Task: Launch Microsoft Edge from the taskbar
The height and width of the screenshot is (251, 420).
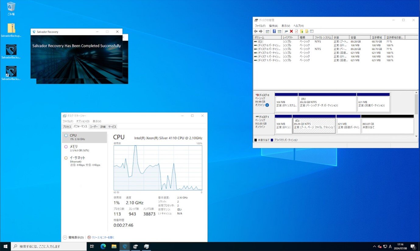Action: tap(103, 246)
